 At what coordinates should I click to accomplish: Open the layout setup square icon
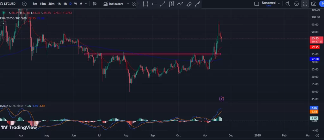tap(257, 4)
